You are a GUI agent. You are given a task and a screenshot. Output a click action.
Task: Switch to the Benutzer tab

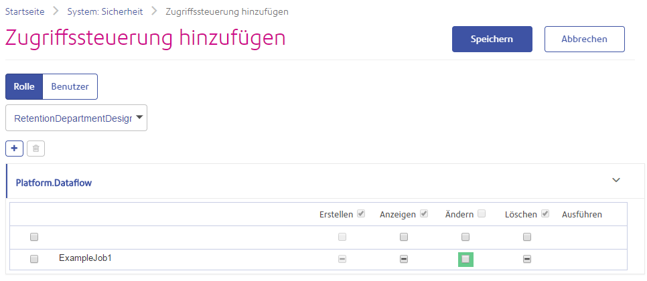tap(70, 86)
